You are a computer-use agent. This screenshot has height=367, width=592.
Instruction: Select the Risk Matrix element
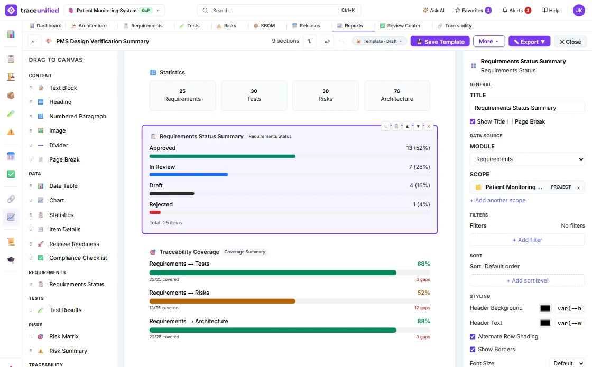point(70,336)
